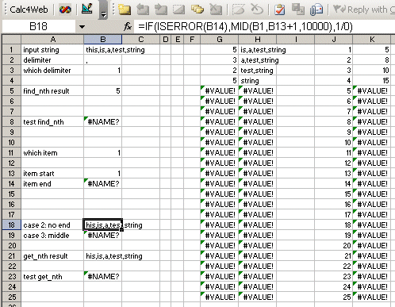Click the design mode ruler-and-pencil icon

point(87,9)
